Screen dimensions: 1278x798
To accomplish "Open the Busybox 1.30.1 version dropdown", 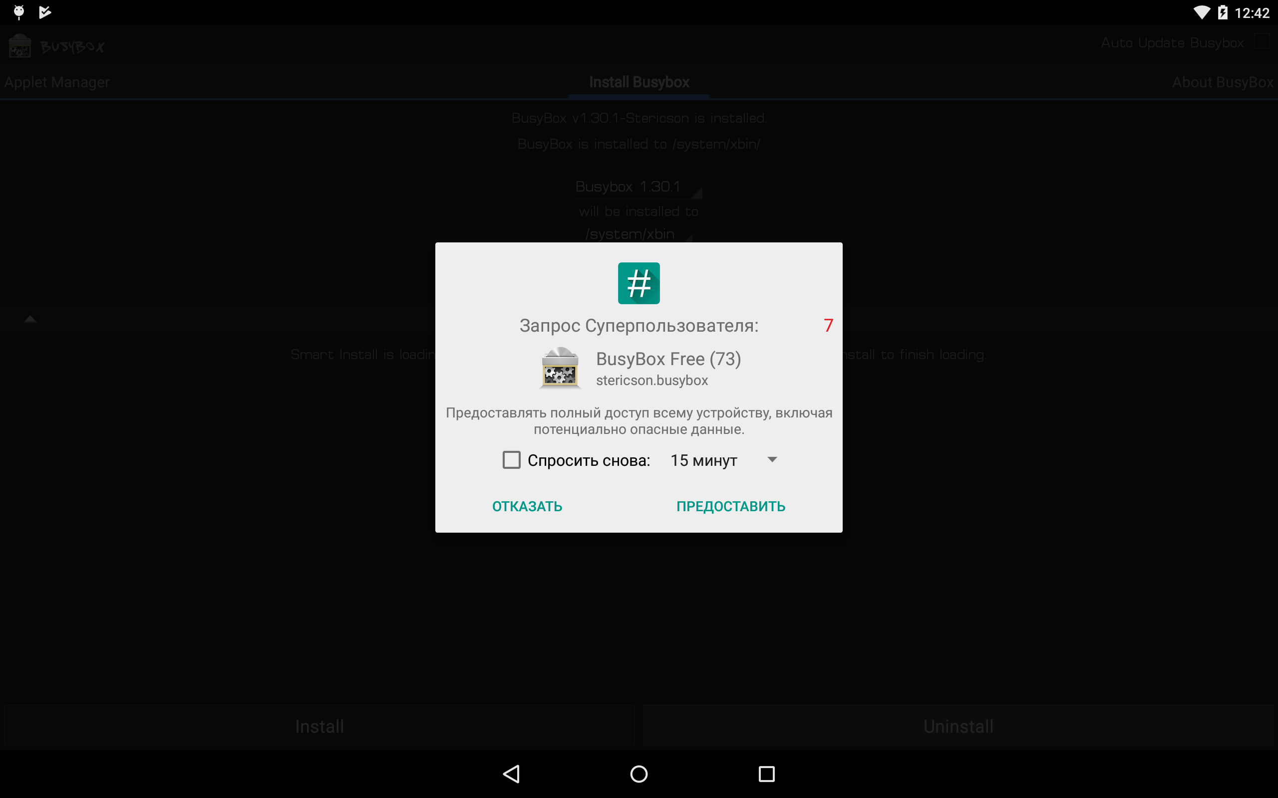I will coord(638,187).
